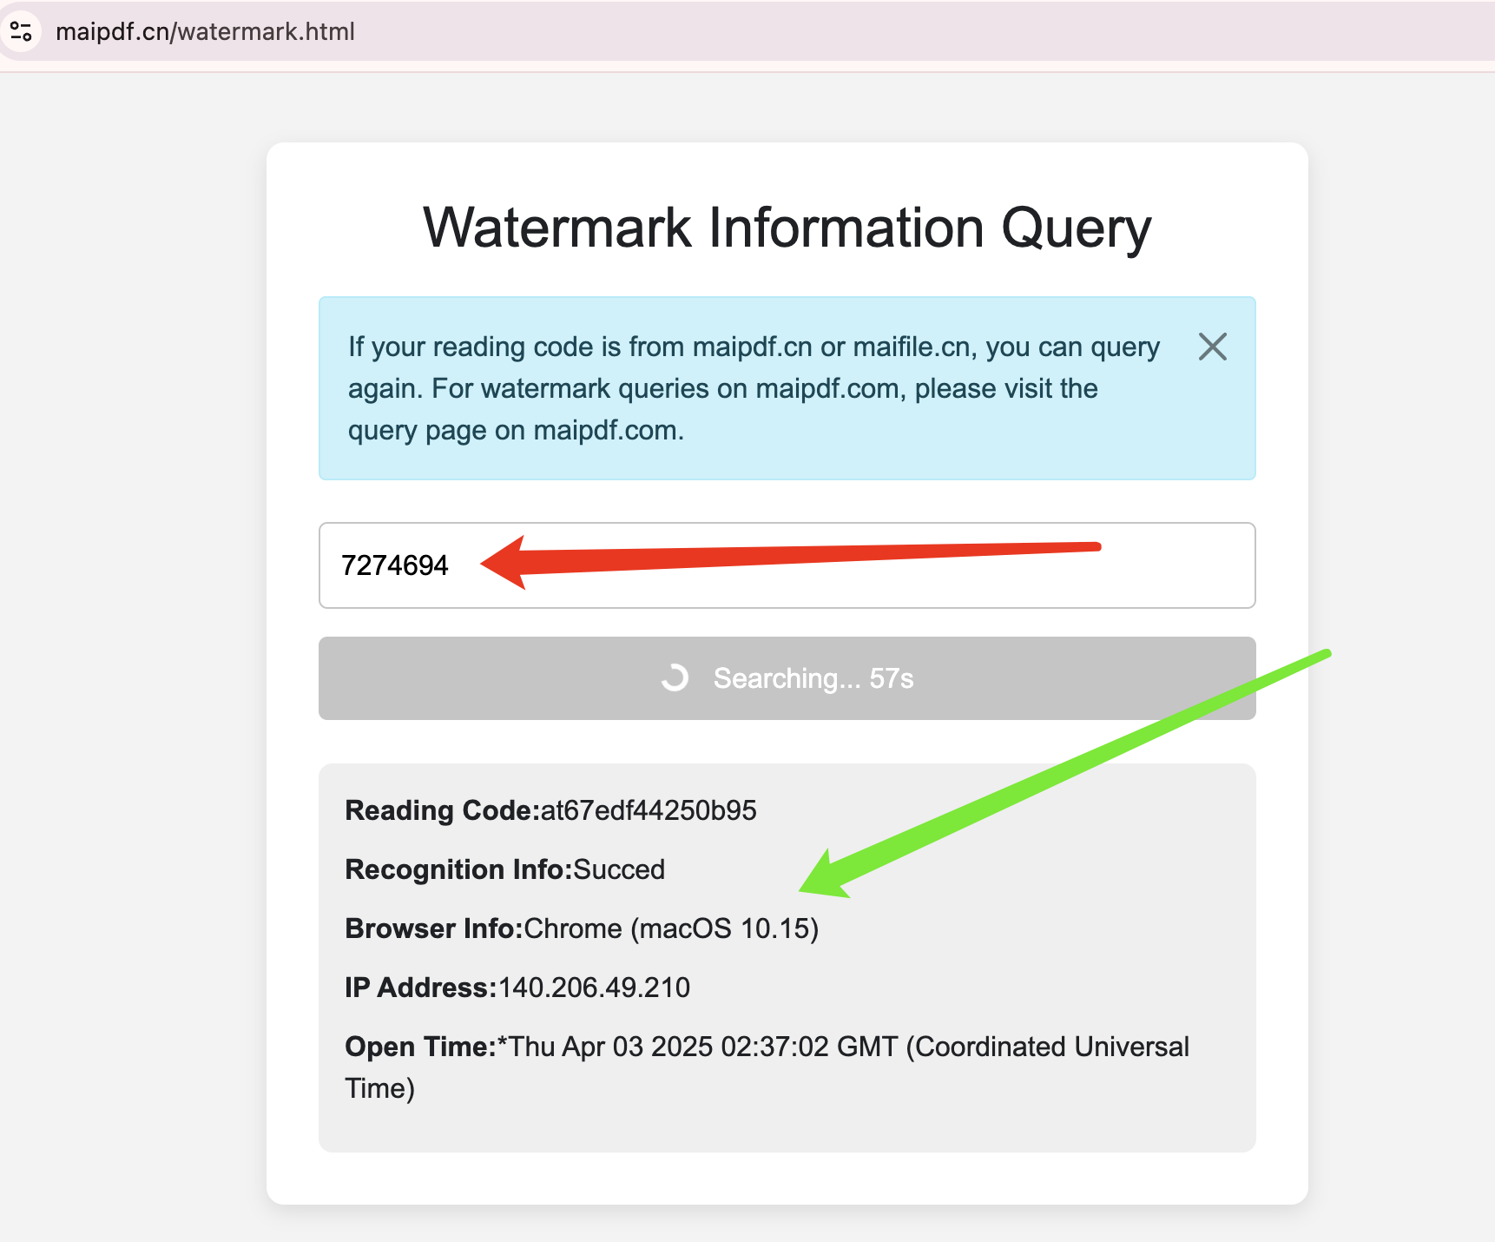Click the blue informational banner text

coord(753,388)
